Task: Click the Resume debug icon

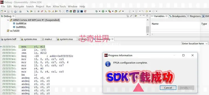Action: coord(31,11)
